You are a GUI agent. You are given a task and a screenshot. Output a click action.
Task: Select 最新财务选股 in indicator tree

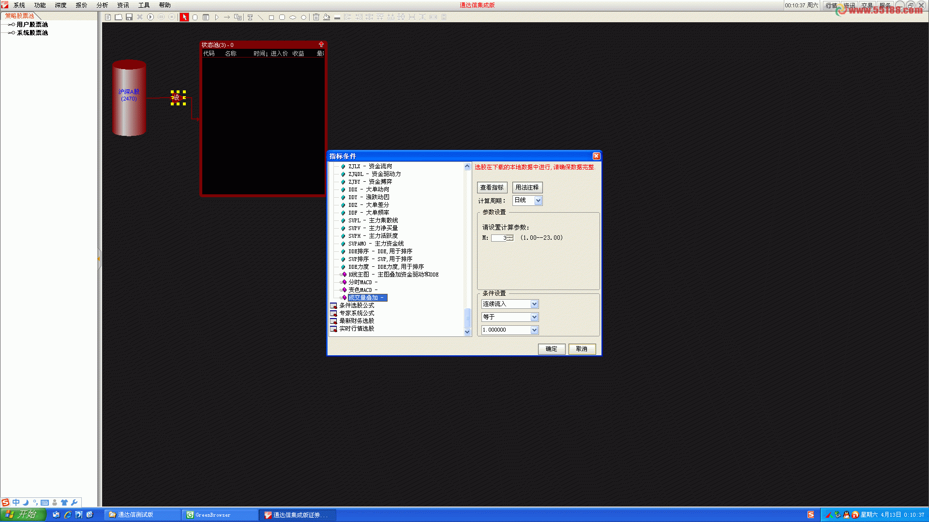(x=357, y=321)
